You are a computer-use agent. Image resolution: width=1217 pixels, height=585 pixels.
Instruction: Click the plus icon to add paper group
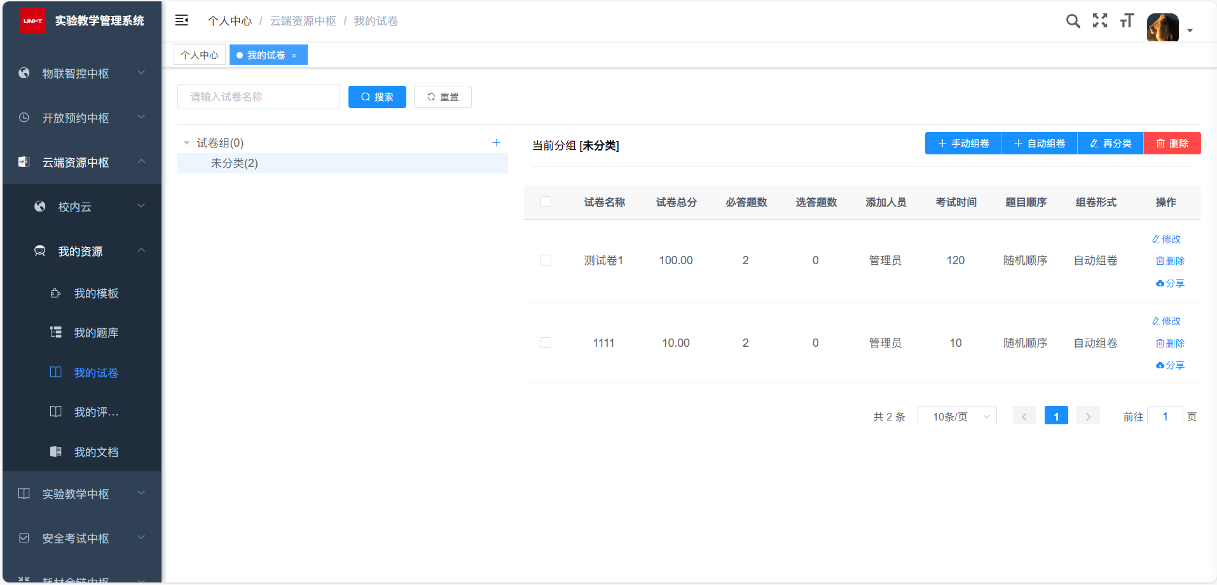click(496, 143)
